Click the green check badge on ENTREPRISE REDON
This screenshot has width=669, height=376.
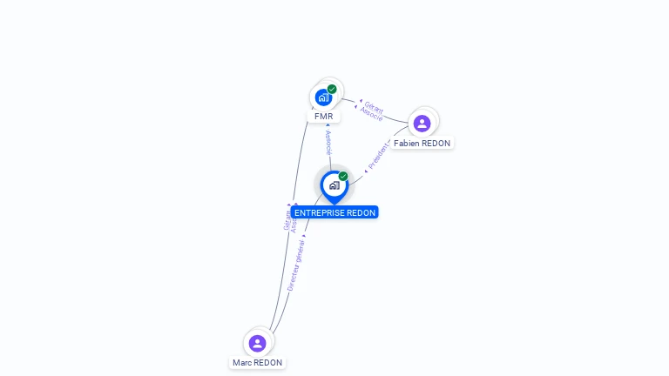tap(343, 176)
